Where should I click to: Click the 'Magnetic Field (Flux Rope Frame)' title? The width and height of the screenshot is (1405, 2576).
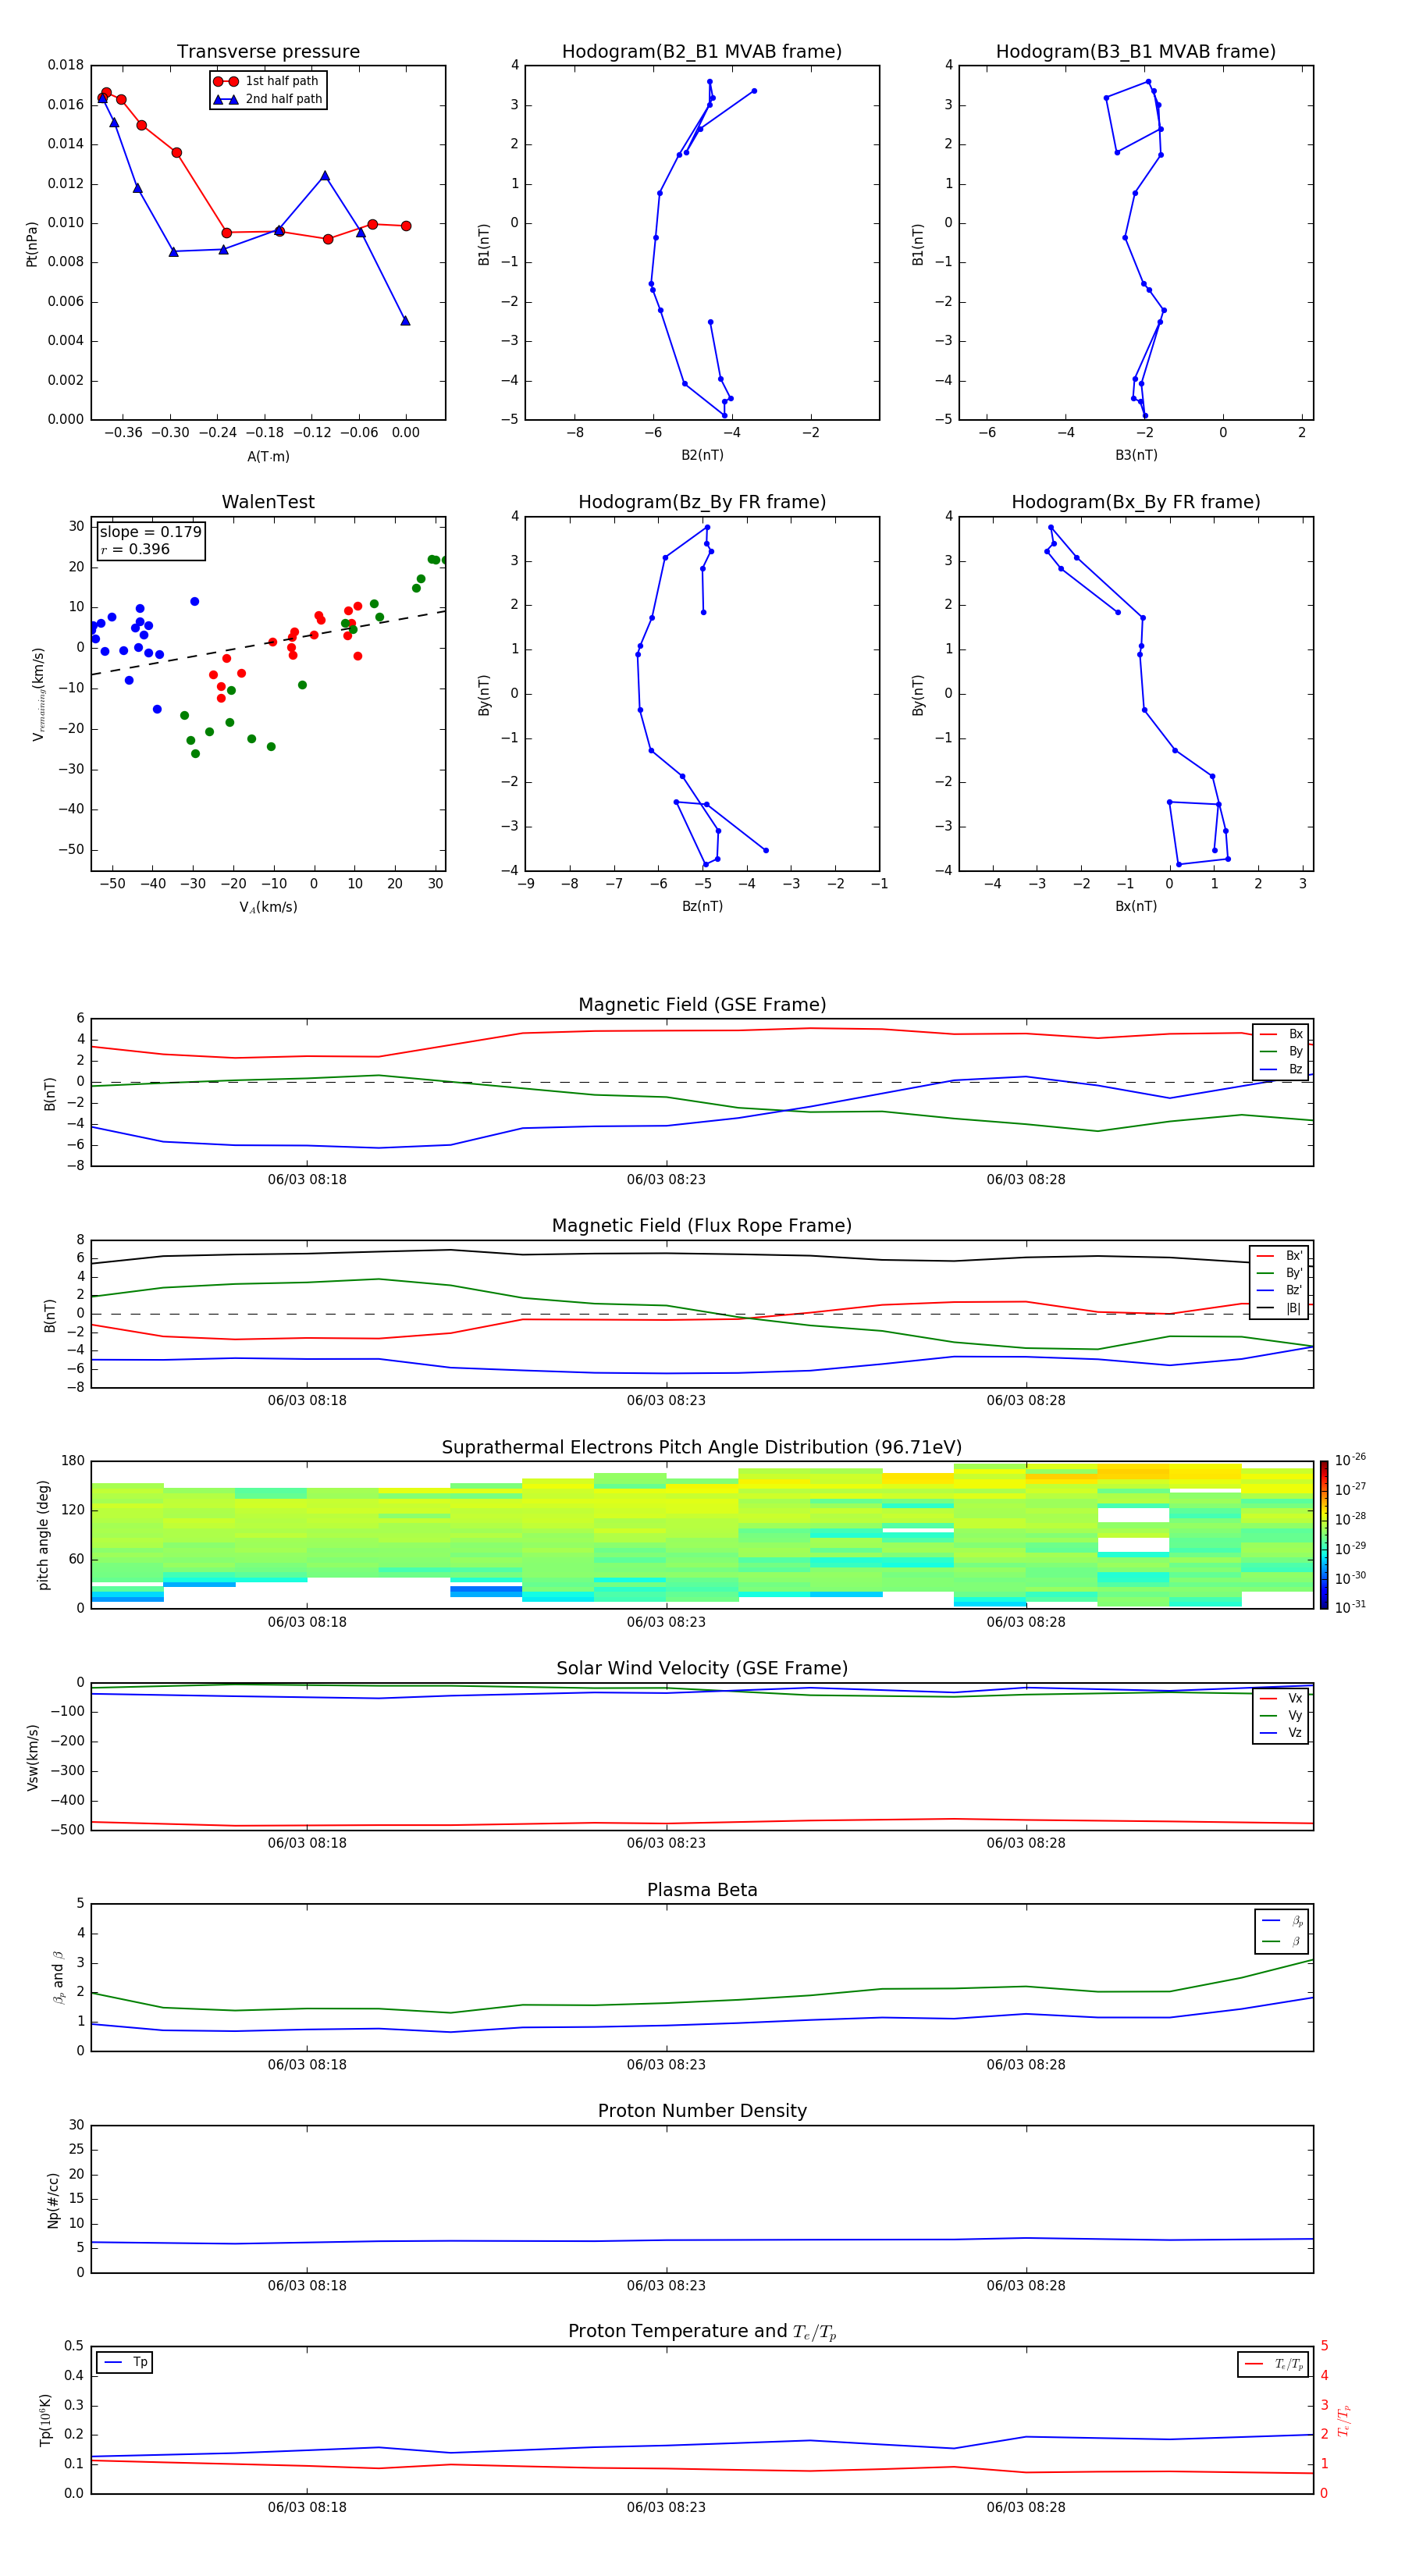[702, 1226]
